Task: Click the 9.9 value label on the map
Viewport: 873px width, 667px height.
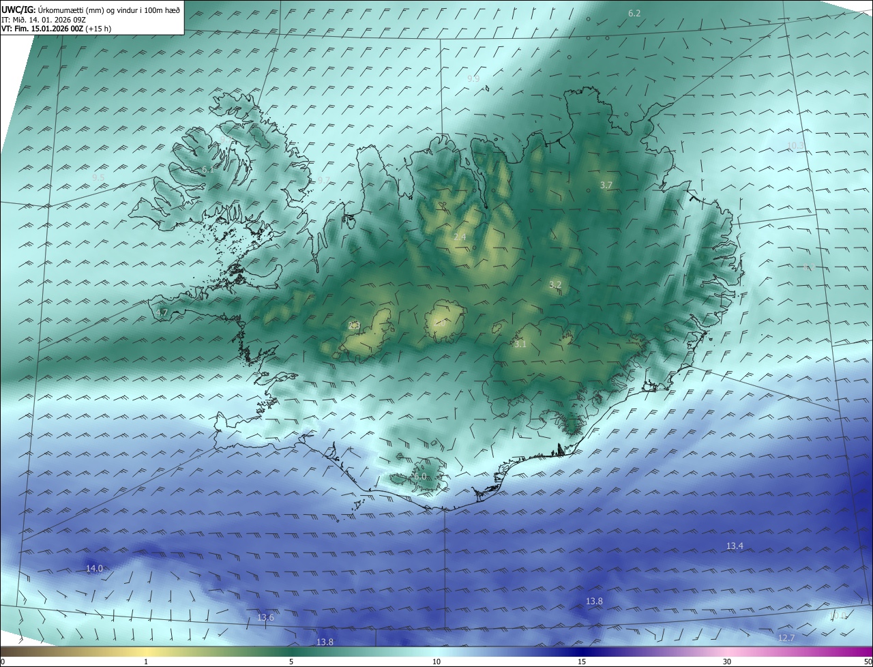Action: [473, 79]
